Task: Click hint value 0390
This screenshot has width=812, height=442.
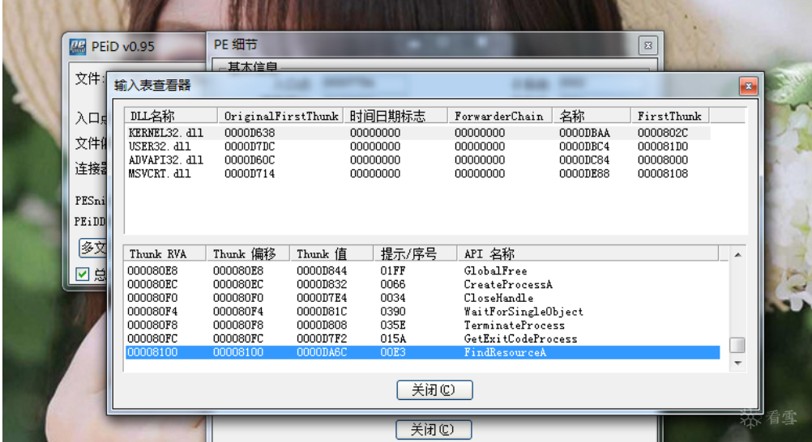Action: point(392,312)
